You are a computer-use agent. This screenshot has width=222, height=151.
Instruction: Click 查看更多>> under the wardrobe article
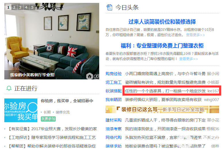188,59
